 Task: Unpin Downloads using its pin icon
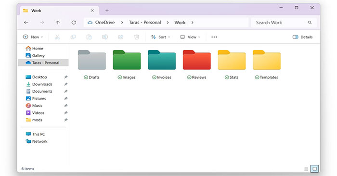66,84
